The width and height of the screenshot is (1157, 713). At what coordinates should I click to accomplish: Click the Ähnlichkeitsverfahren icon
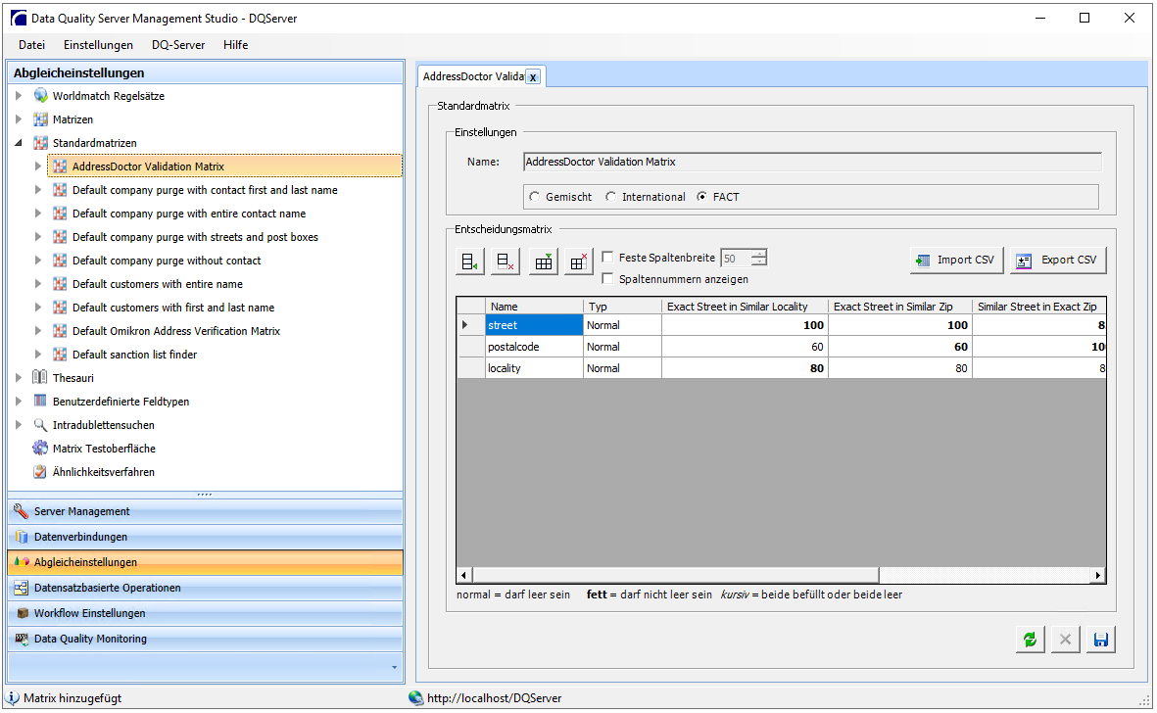click(x=40, y=472)
